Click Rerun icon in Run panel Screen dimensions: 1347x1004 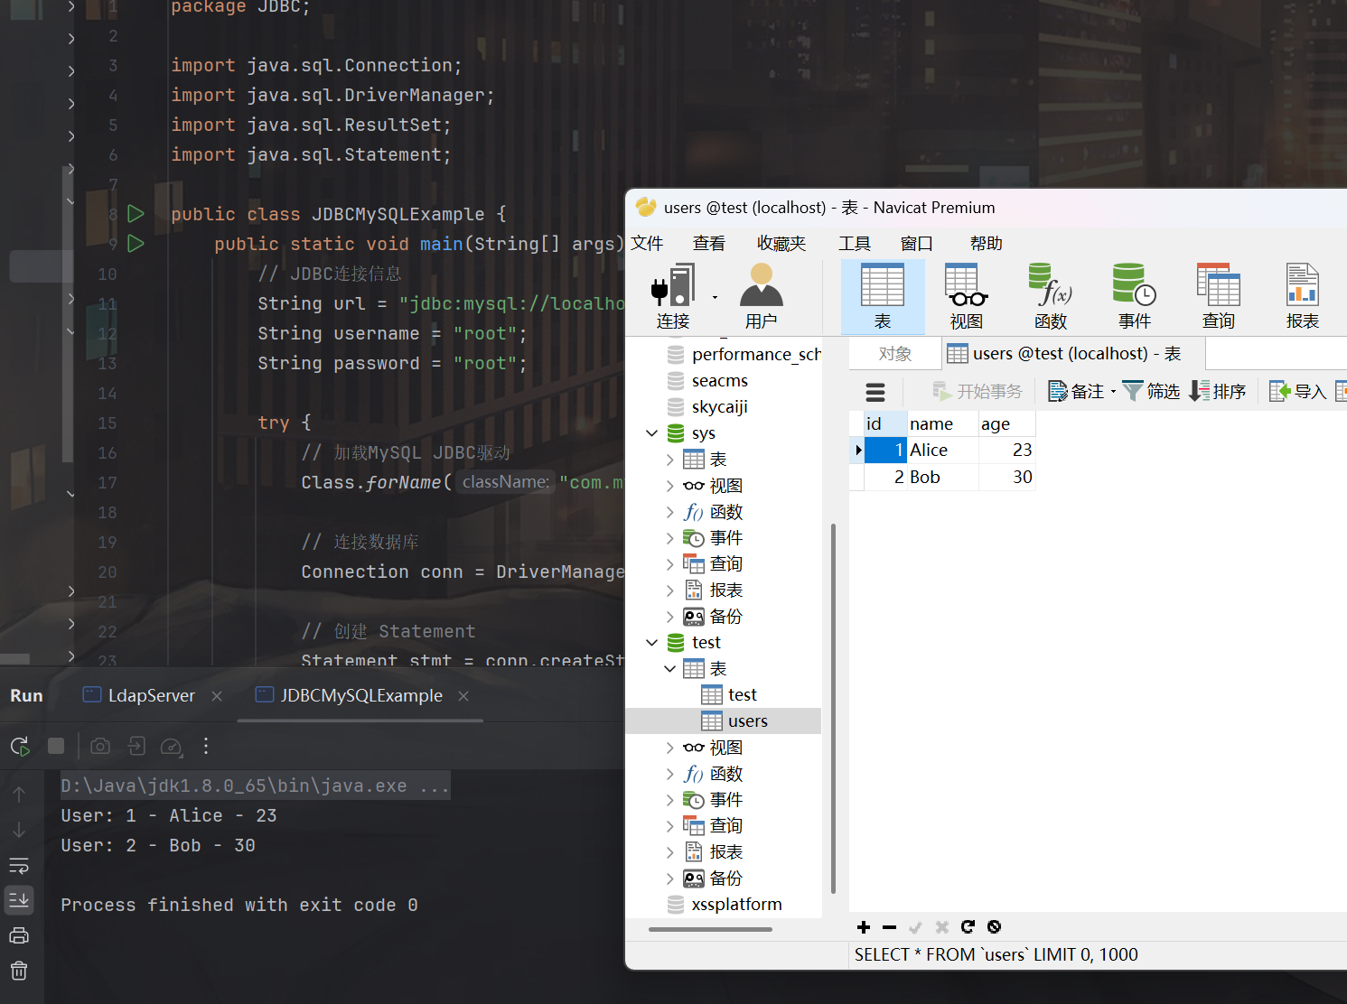coord(20,747)
